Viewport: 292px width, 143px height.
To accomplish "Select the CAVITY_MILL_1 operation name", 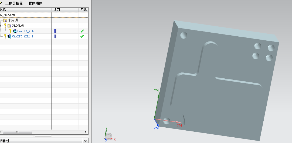I will [x=22, y=36].
